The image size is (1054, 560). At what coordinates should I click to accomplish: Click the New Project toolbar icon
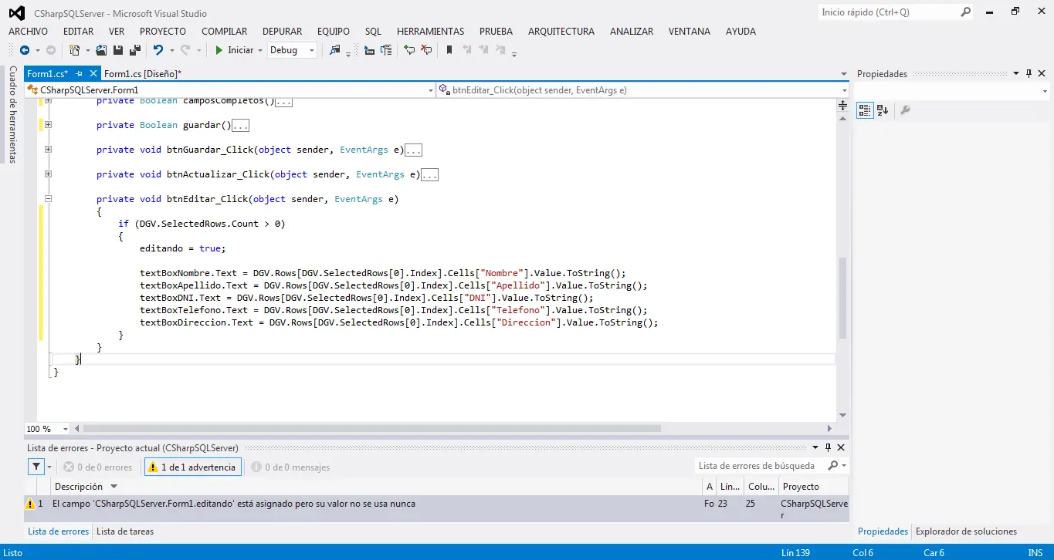[74, 50]
